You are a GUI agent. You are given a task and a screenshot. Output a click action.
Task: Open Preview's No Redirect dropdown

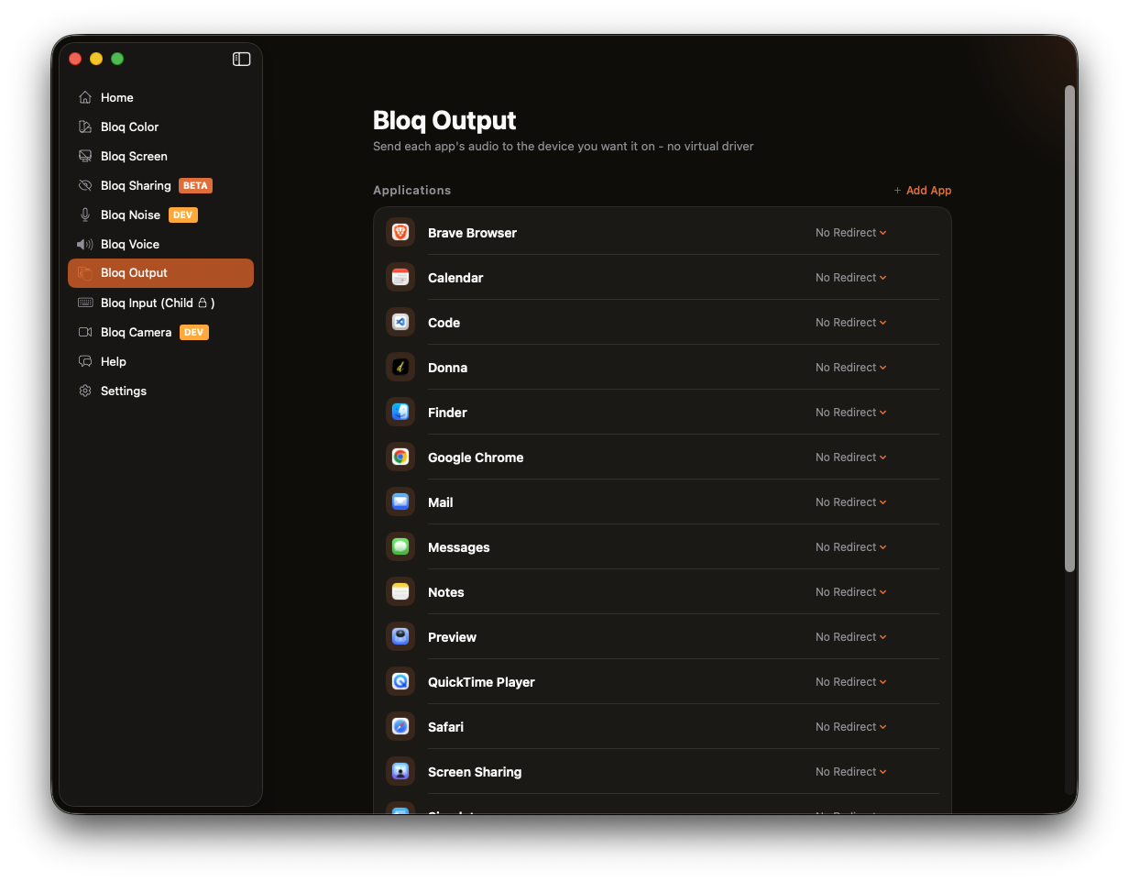pos(851,637)
